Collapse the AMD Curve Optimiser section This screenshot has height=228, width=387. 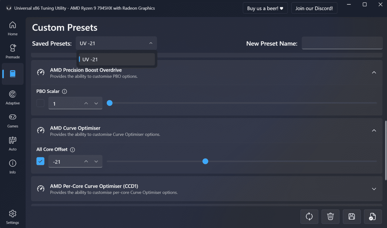[x=374, y=131]
